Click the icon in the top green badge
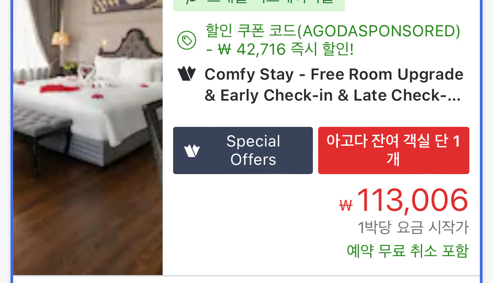The height and width of the screenshot is (283, 493). click(191, 1)
